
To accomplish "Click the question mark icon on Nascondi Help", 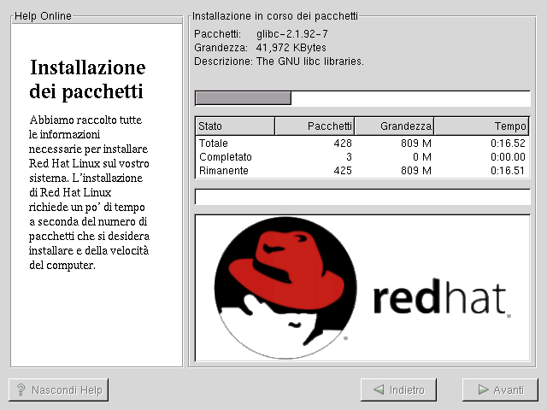I will [x=21, y=390].
